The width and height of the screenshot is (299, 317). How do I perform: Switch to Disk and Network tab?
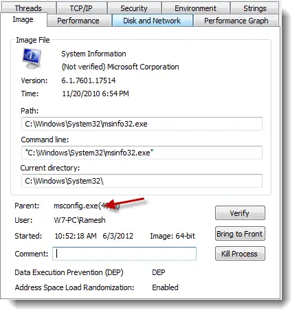point(152,21)
